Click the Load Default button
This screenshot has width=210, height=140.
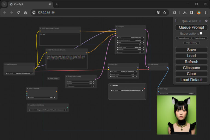191,80
